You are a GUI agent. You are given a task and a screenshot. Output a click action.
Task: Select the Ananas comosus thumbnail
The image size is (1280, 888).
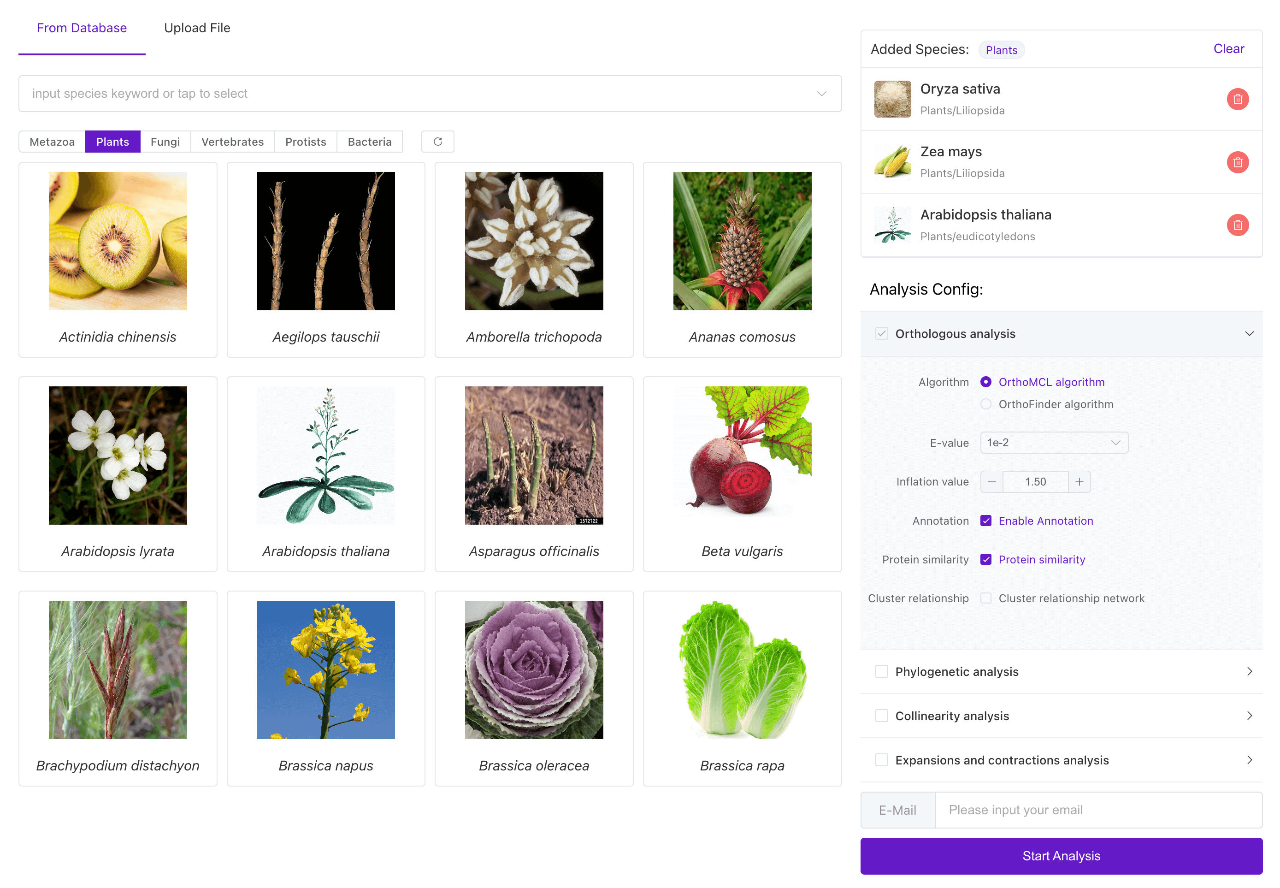pyautogui.click(x=742, y=241)
